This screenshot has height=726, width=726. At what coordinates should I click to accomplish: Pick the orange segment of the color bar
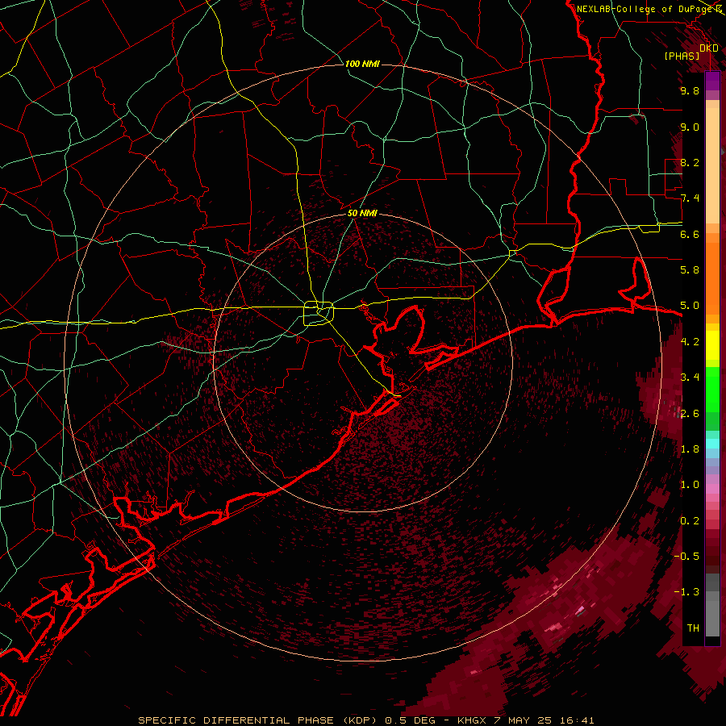pyautogui.click(x=712, y=277)
